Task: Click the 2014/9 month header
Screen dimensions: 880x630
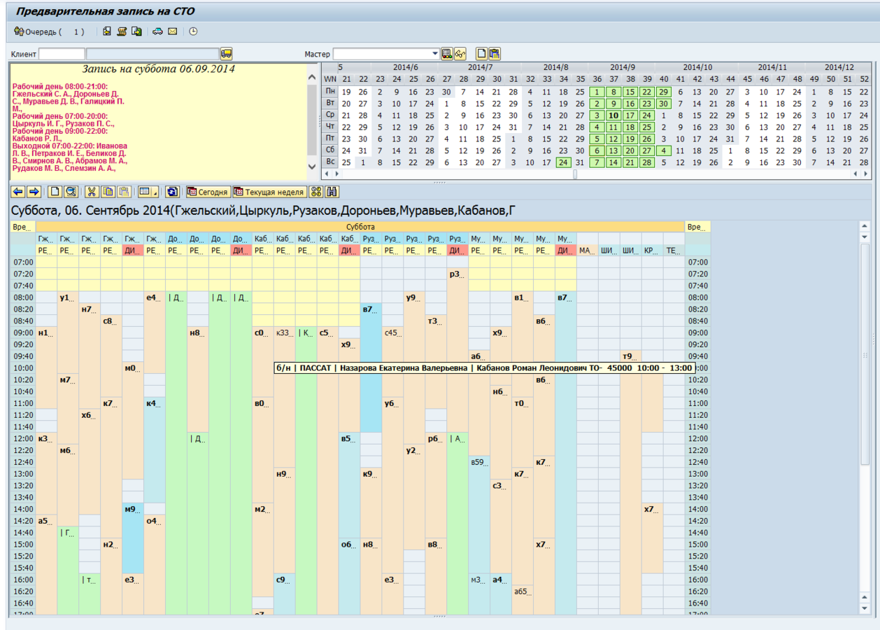Action: point(621,67)
